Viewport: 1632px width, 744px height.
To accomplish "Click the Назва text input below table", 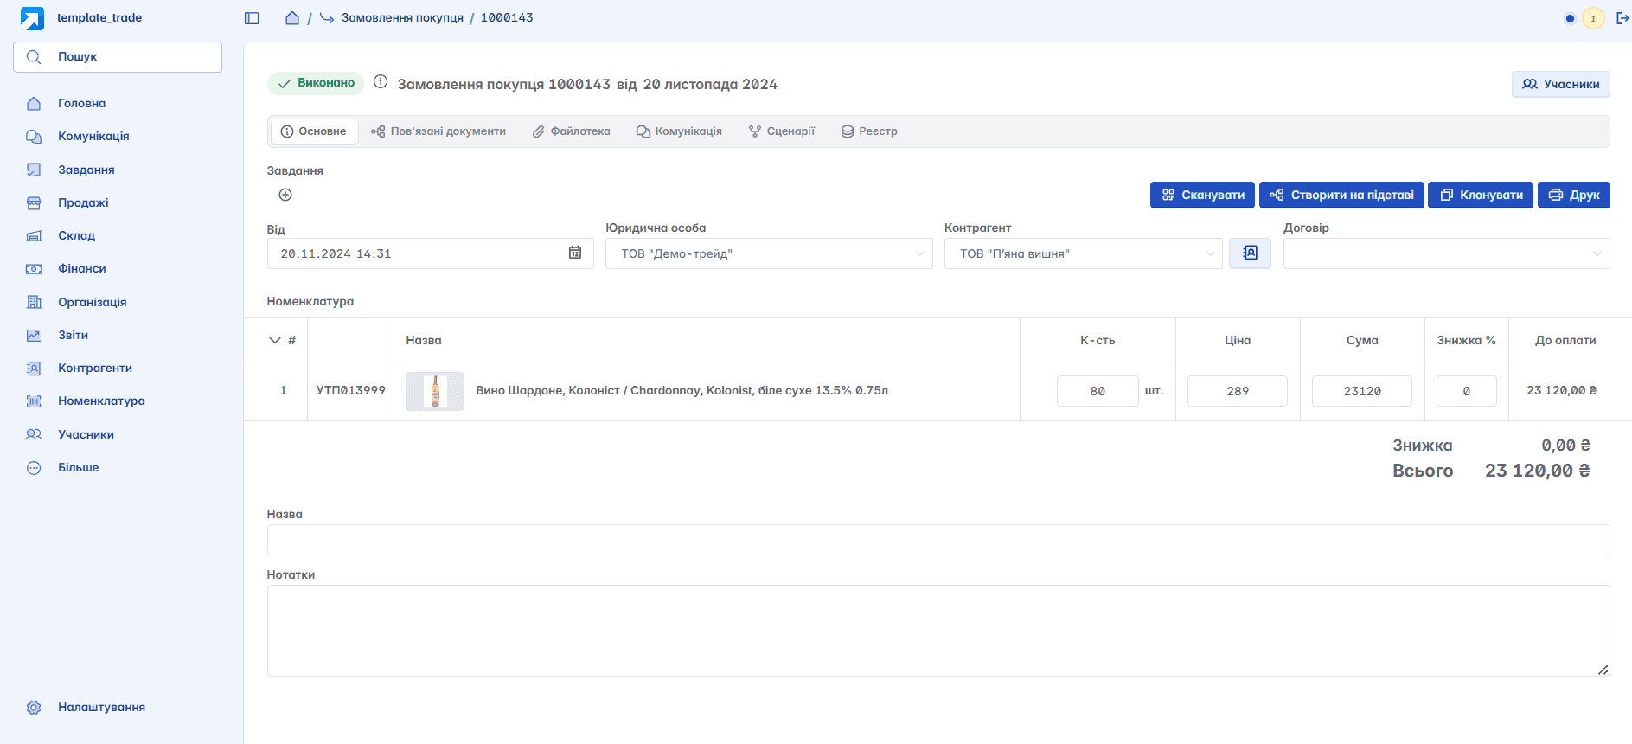I will point(938,540).
